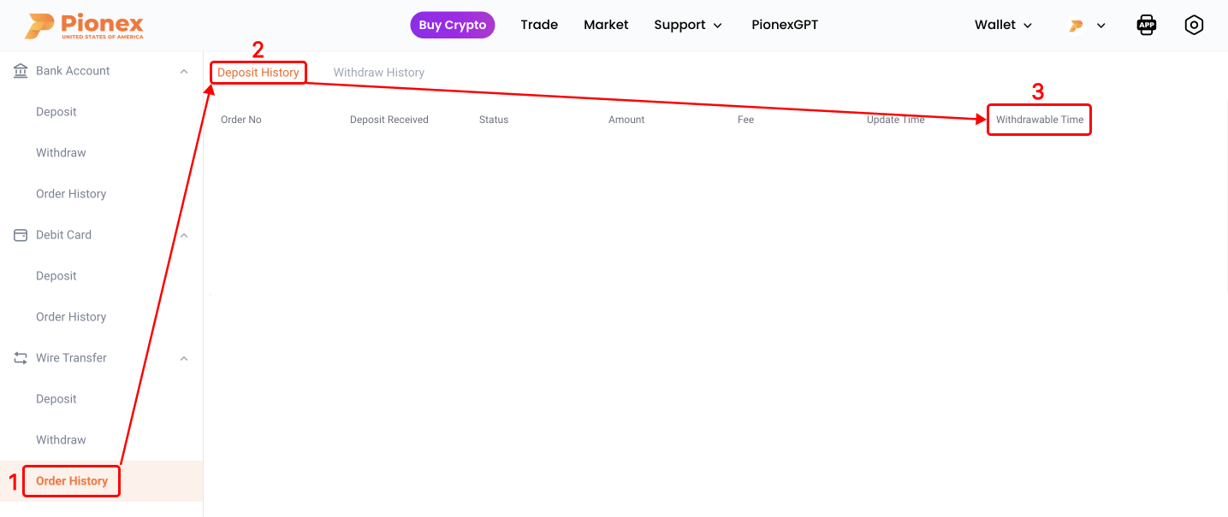Screen dimensions: 1228x517
Task: Switch to the Withdraw History tab
Action: point(378,73)
